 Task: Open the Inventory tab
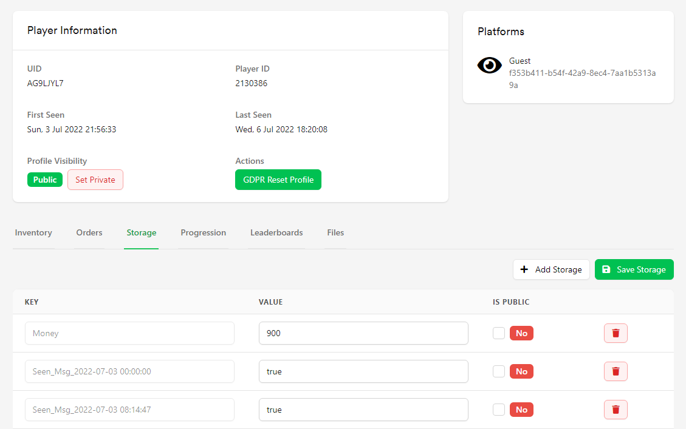(x=33, y=233)
